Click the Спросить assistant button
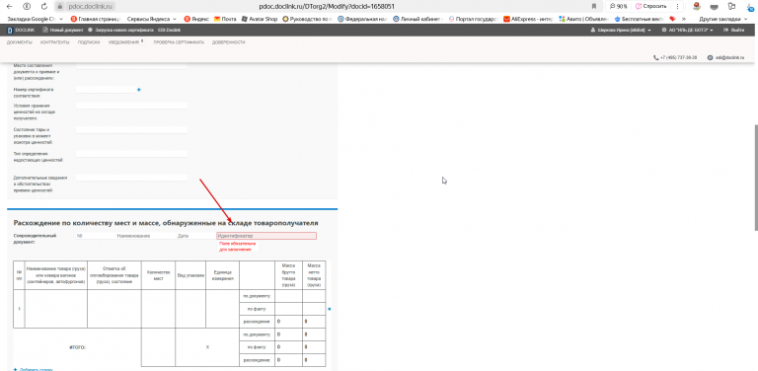The image size is (758, 371). [651, 6]
